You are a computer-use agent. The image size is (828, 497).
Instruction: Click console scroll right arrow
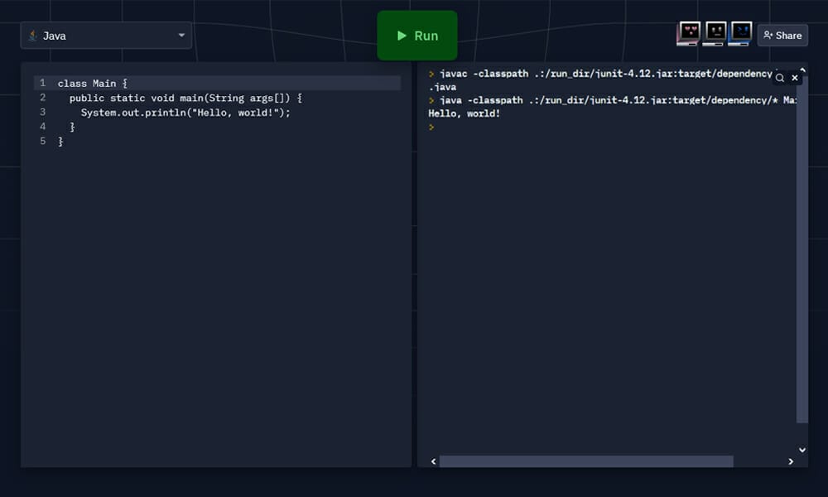[x=791, y=461]
